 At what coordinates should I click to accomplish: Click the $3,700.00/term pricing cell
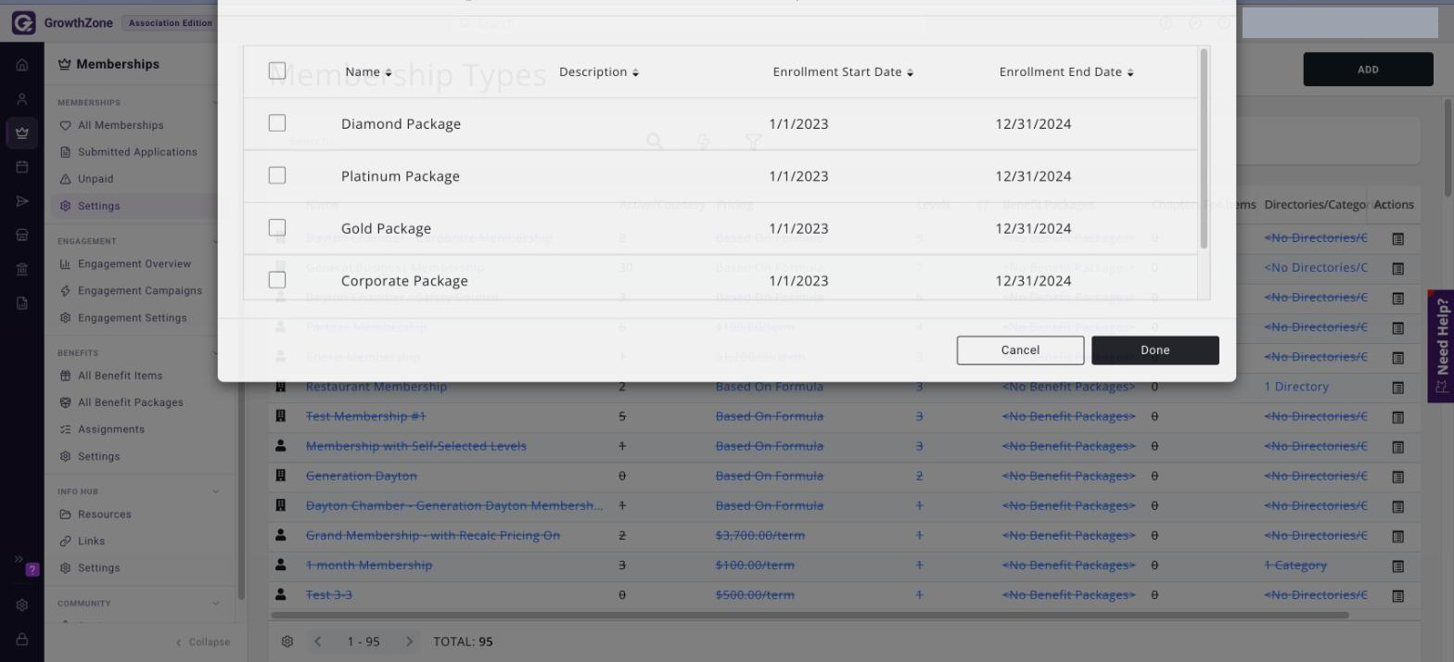tap(760, 535)
